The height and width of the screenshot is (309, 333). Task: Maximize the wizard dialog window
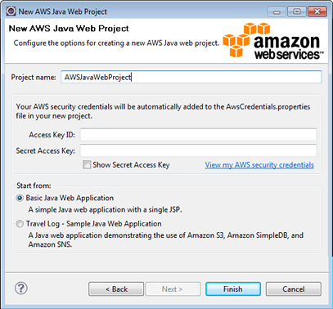click(x=297, y=11)
